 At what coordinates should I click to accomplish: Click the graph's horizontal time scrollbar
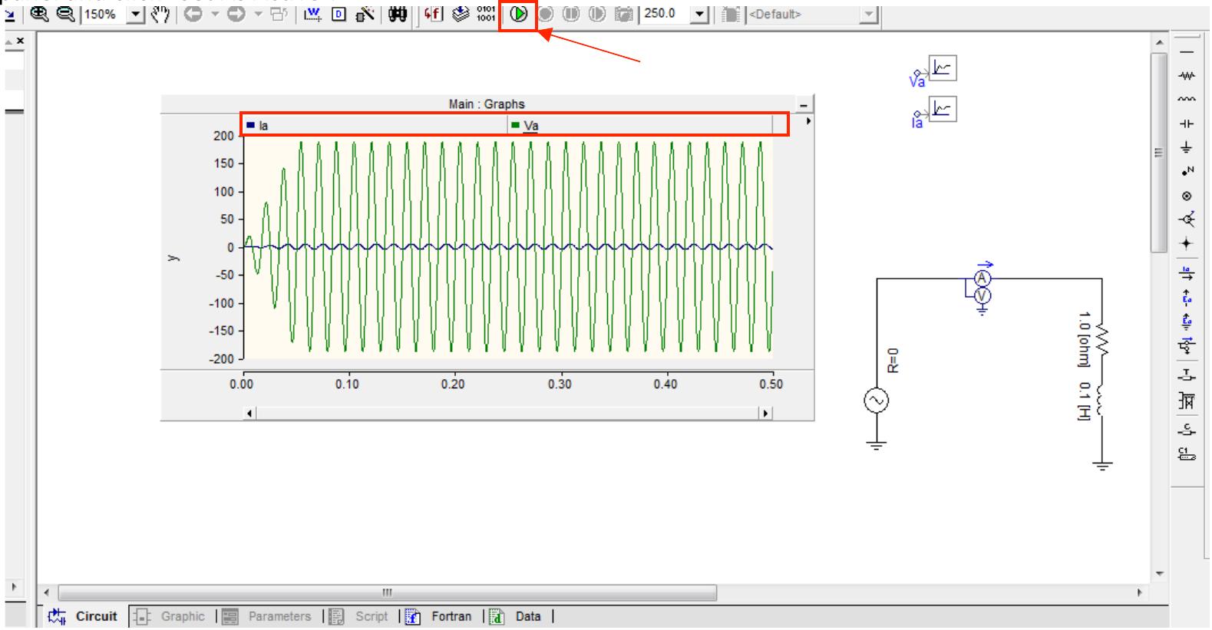point(507,414)
